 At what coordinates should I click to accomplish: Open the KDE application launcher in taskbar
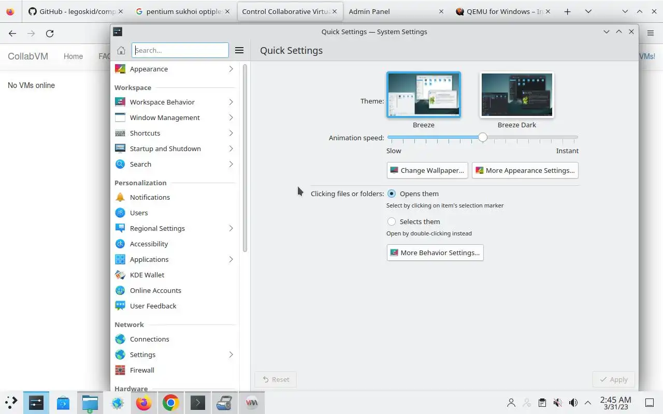[x=11, y=402]
